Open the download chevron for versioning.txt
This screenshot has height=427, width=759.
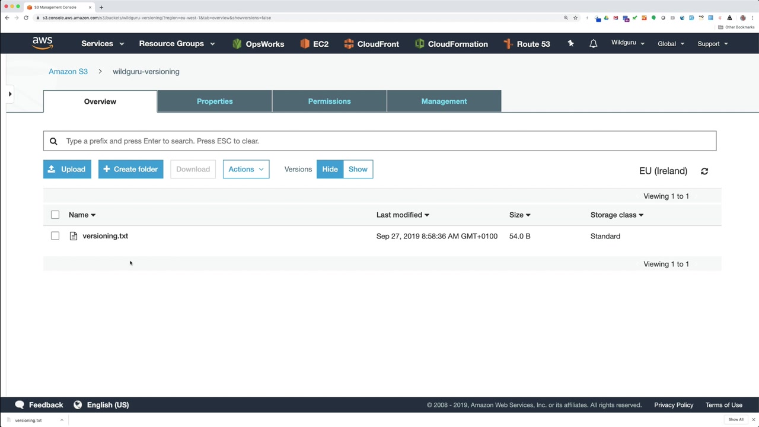click(x=62, y=420)
